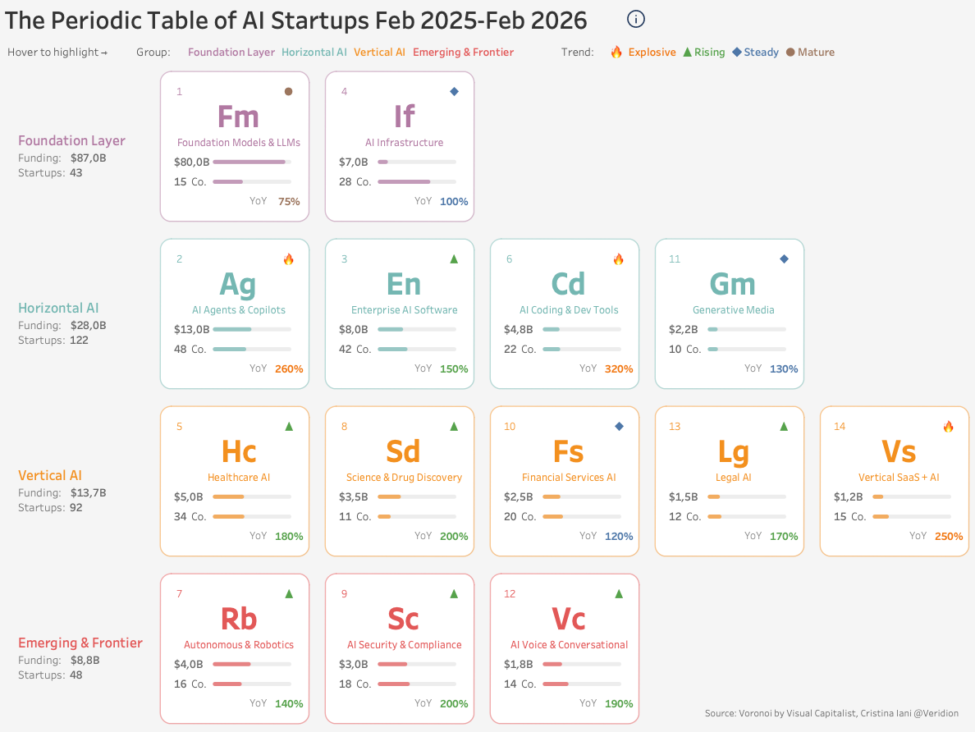Click the blue diamond on the Generative Media card

(x=784, y=259)
